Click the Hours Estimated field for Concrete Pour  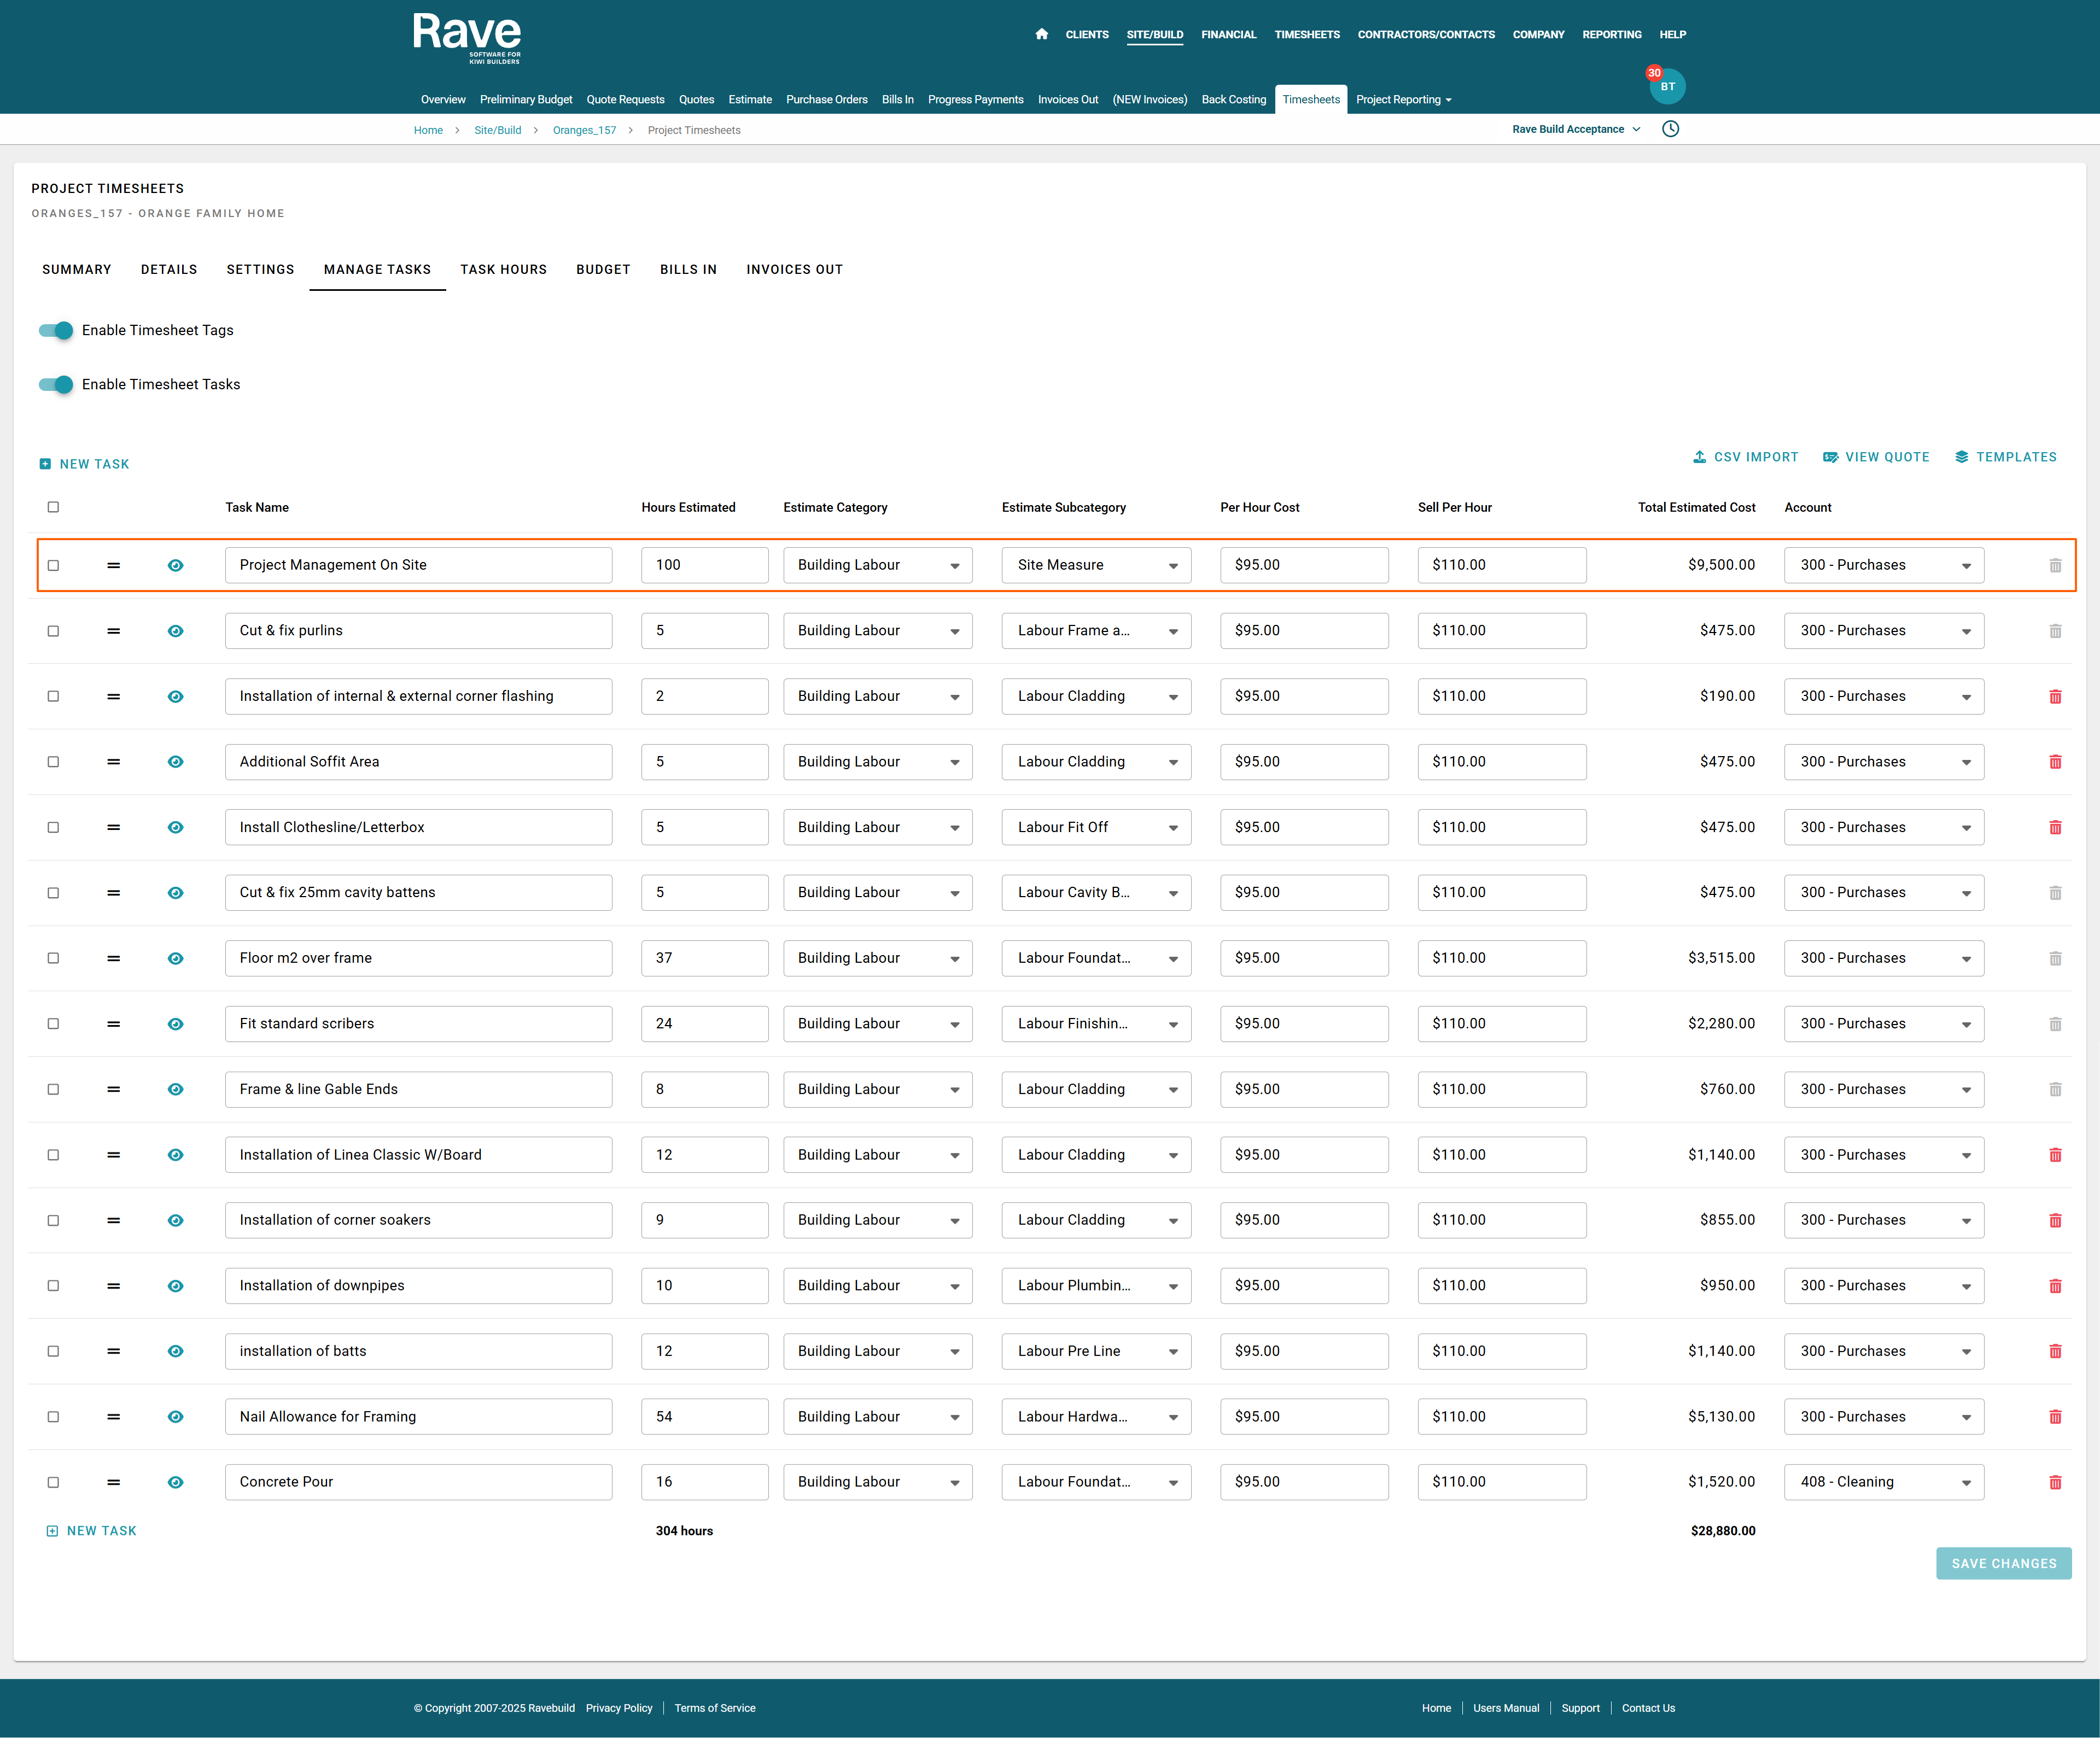[x=704, y=1482]
